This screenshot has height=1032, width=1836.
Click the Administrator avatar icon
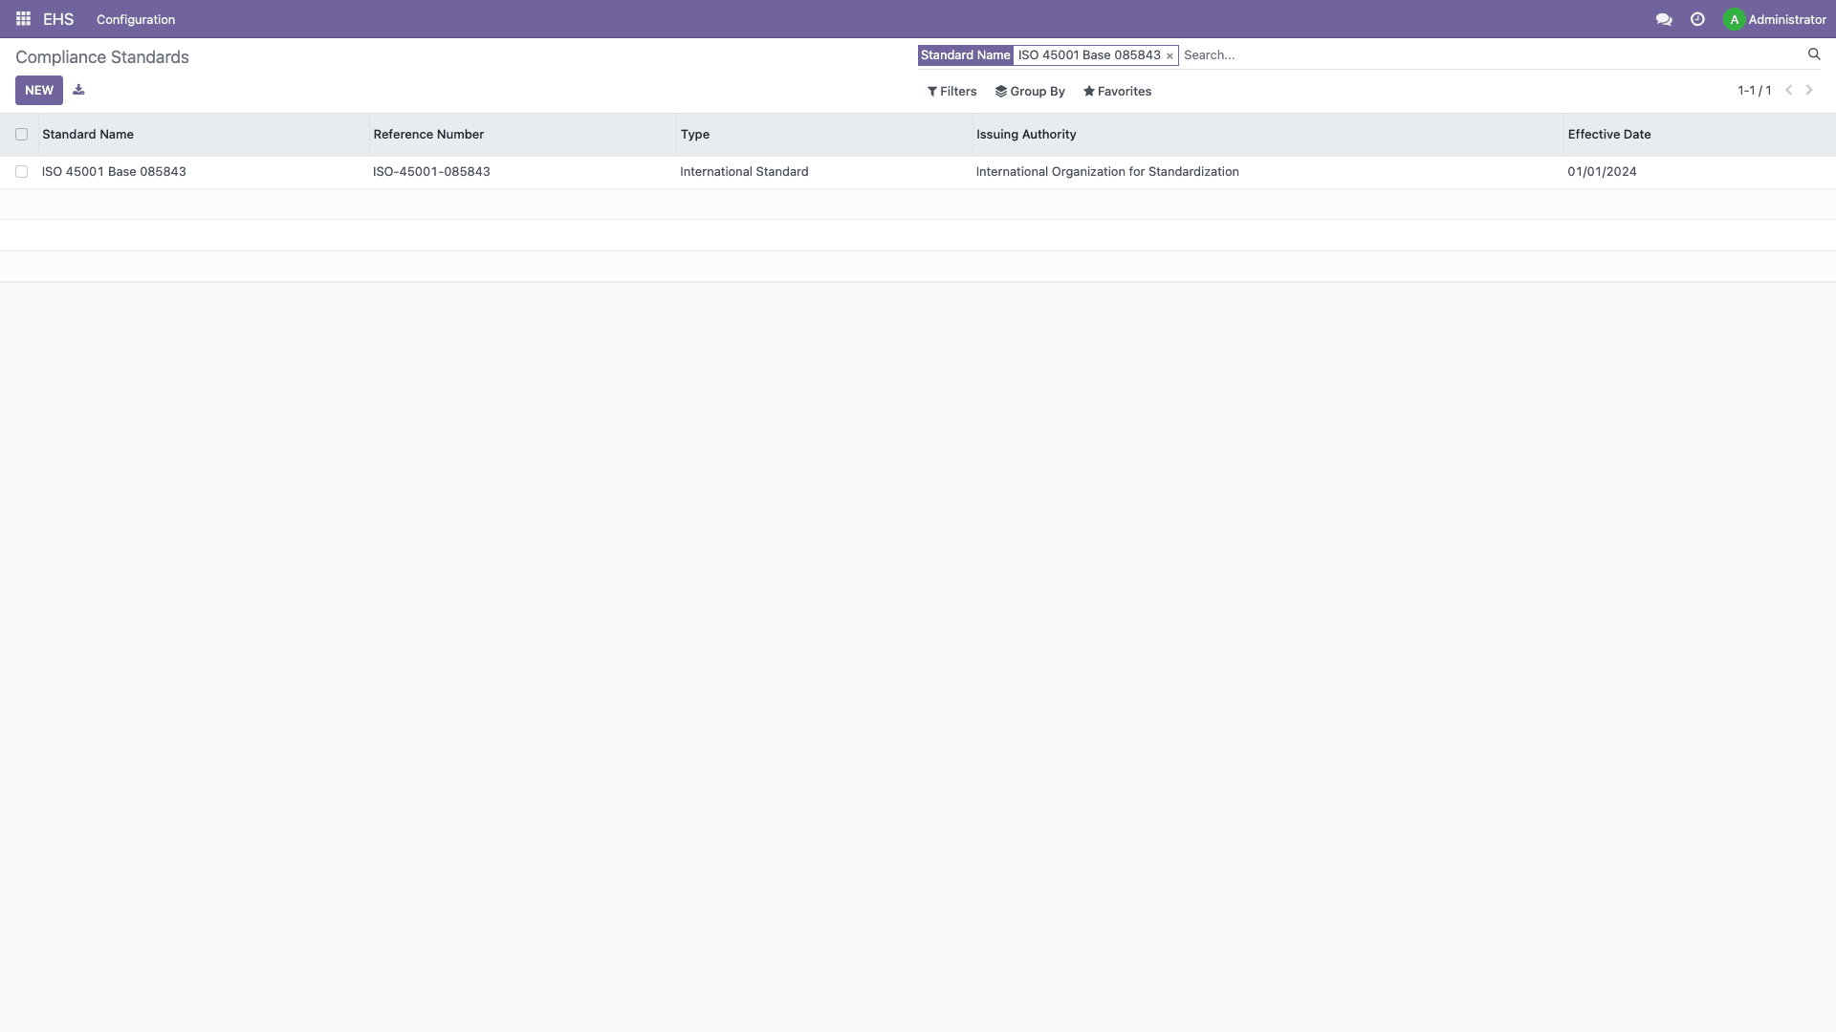[1734, 19]
